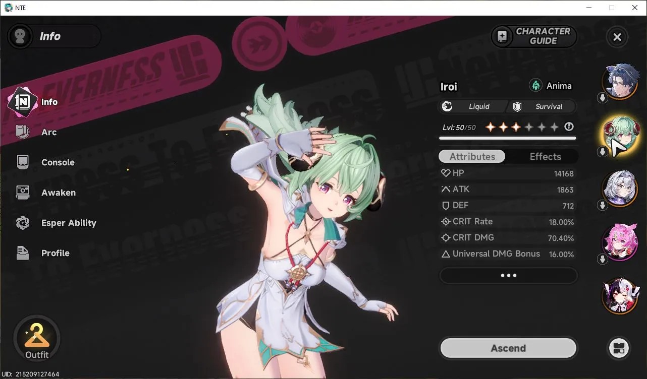The image size is (647, 379).
Task: Open the Console section icon
Action: tap(23, 162)
